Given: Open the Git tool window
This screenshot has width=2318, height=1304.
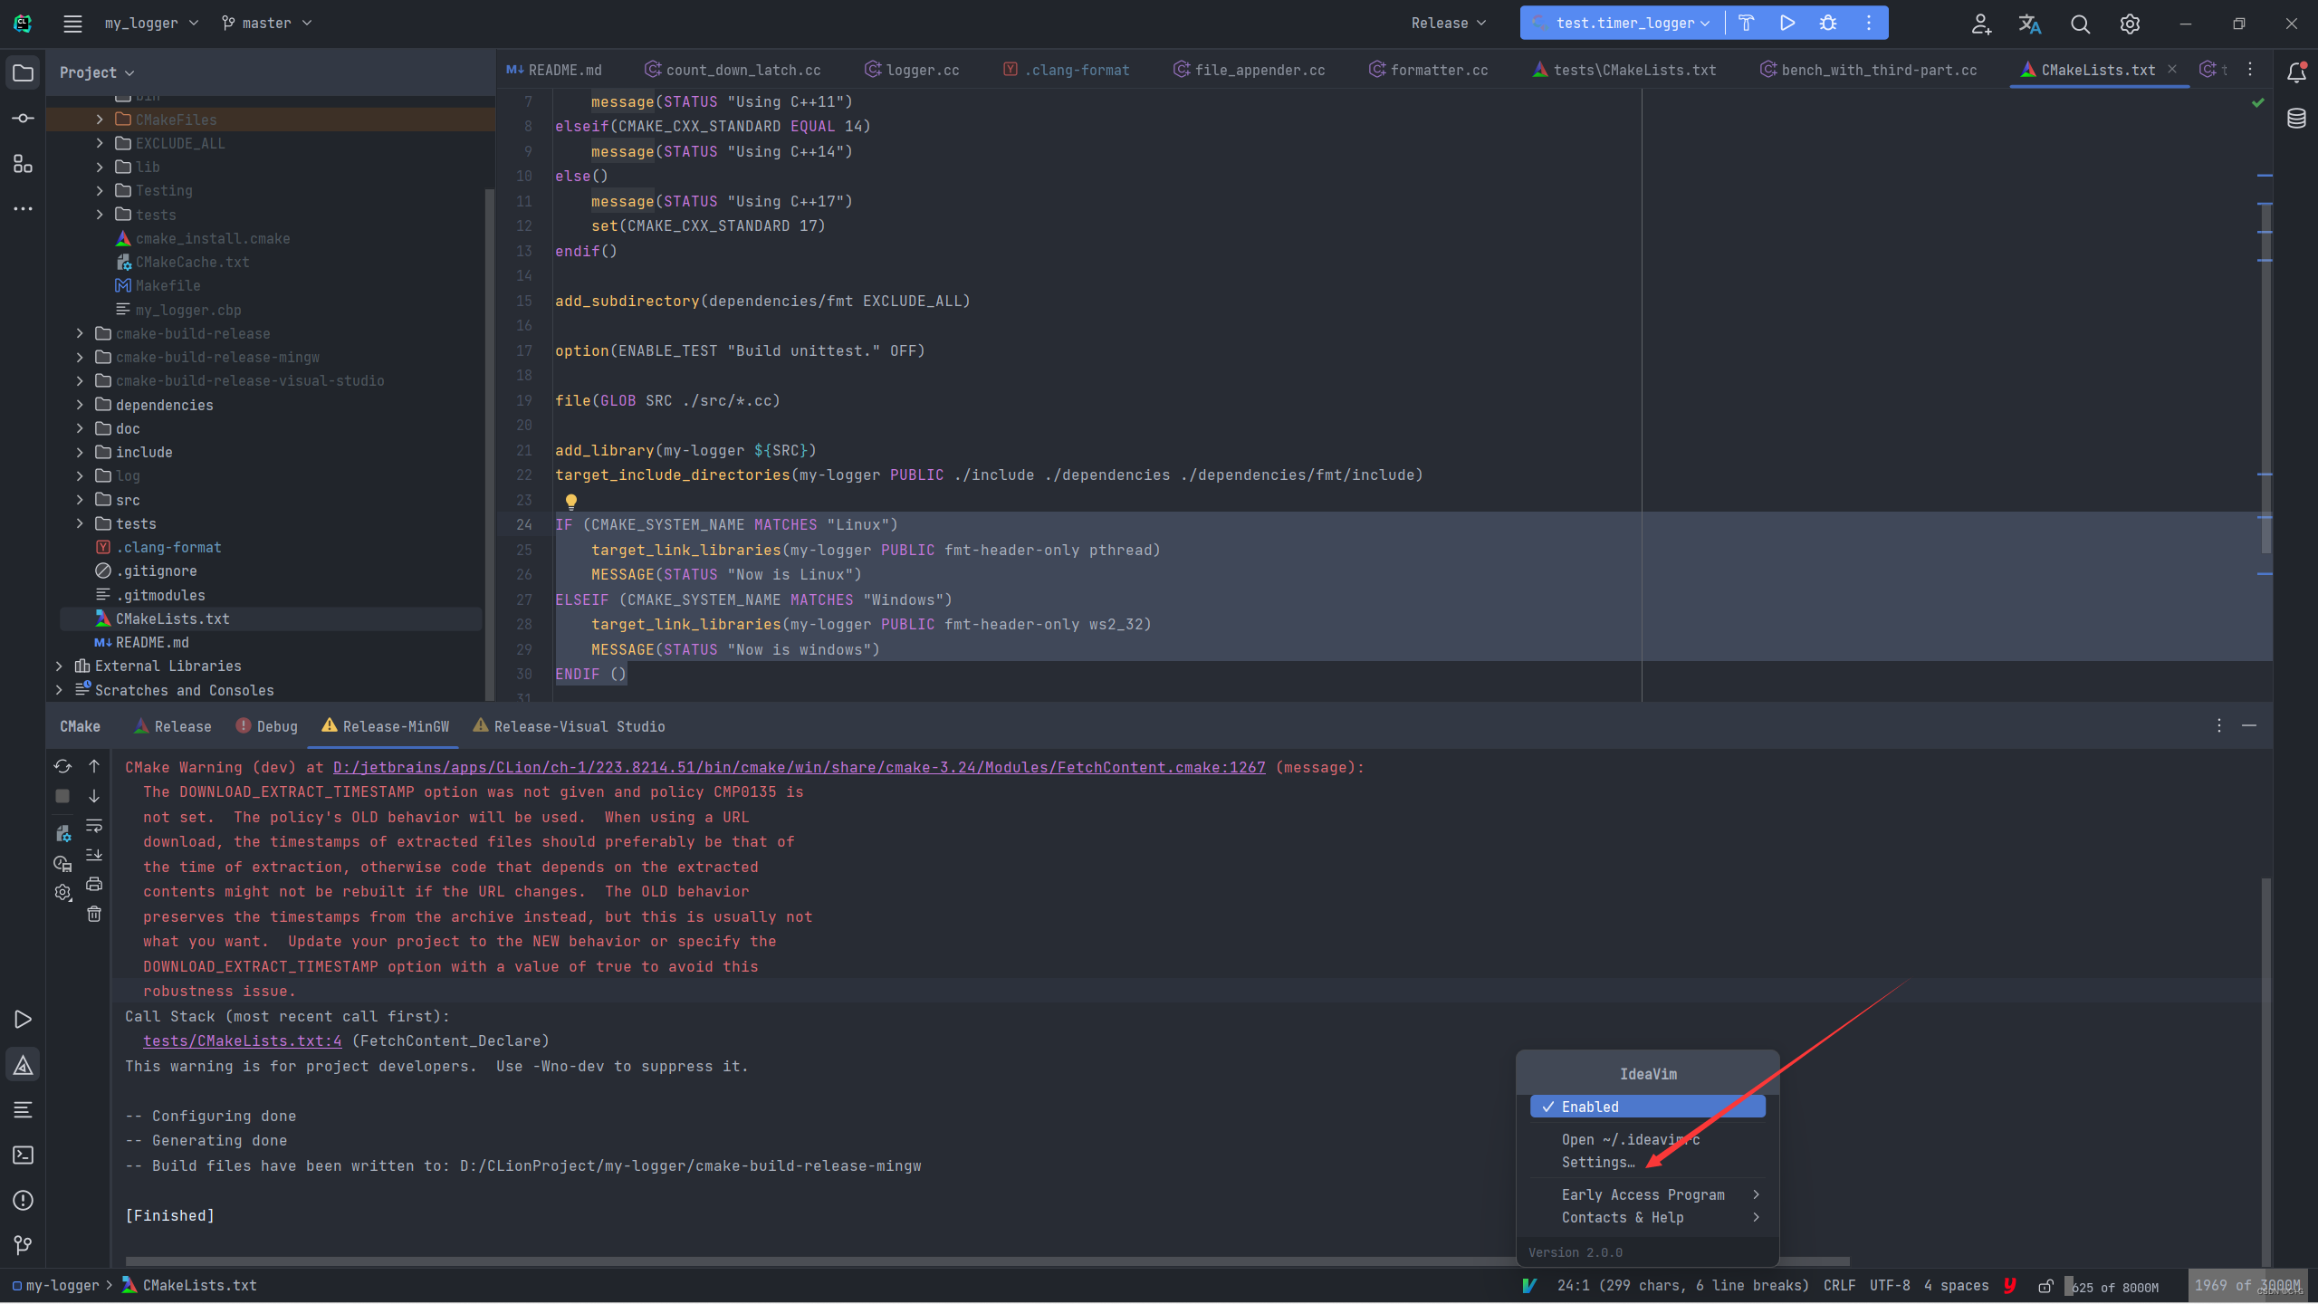Looking at the screenshot, I should click(x=24, y=1246).
